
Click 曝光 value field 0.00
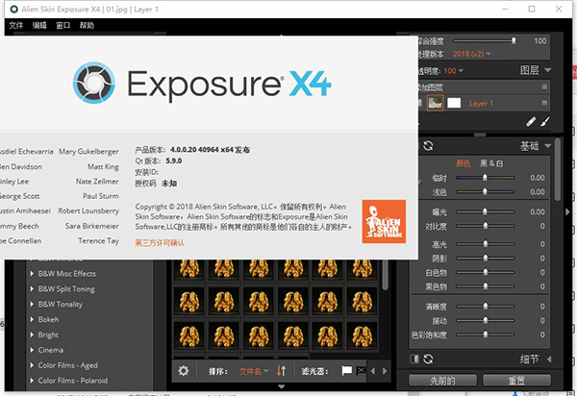pyautogui.click(x=538, y=211)
